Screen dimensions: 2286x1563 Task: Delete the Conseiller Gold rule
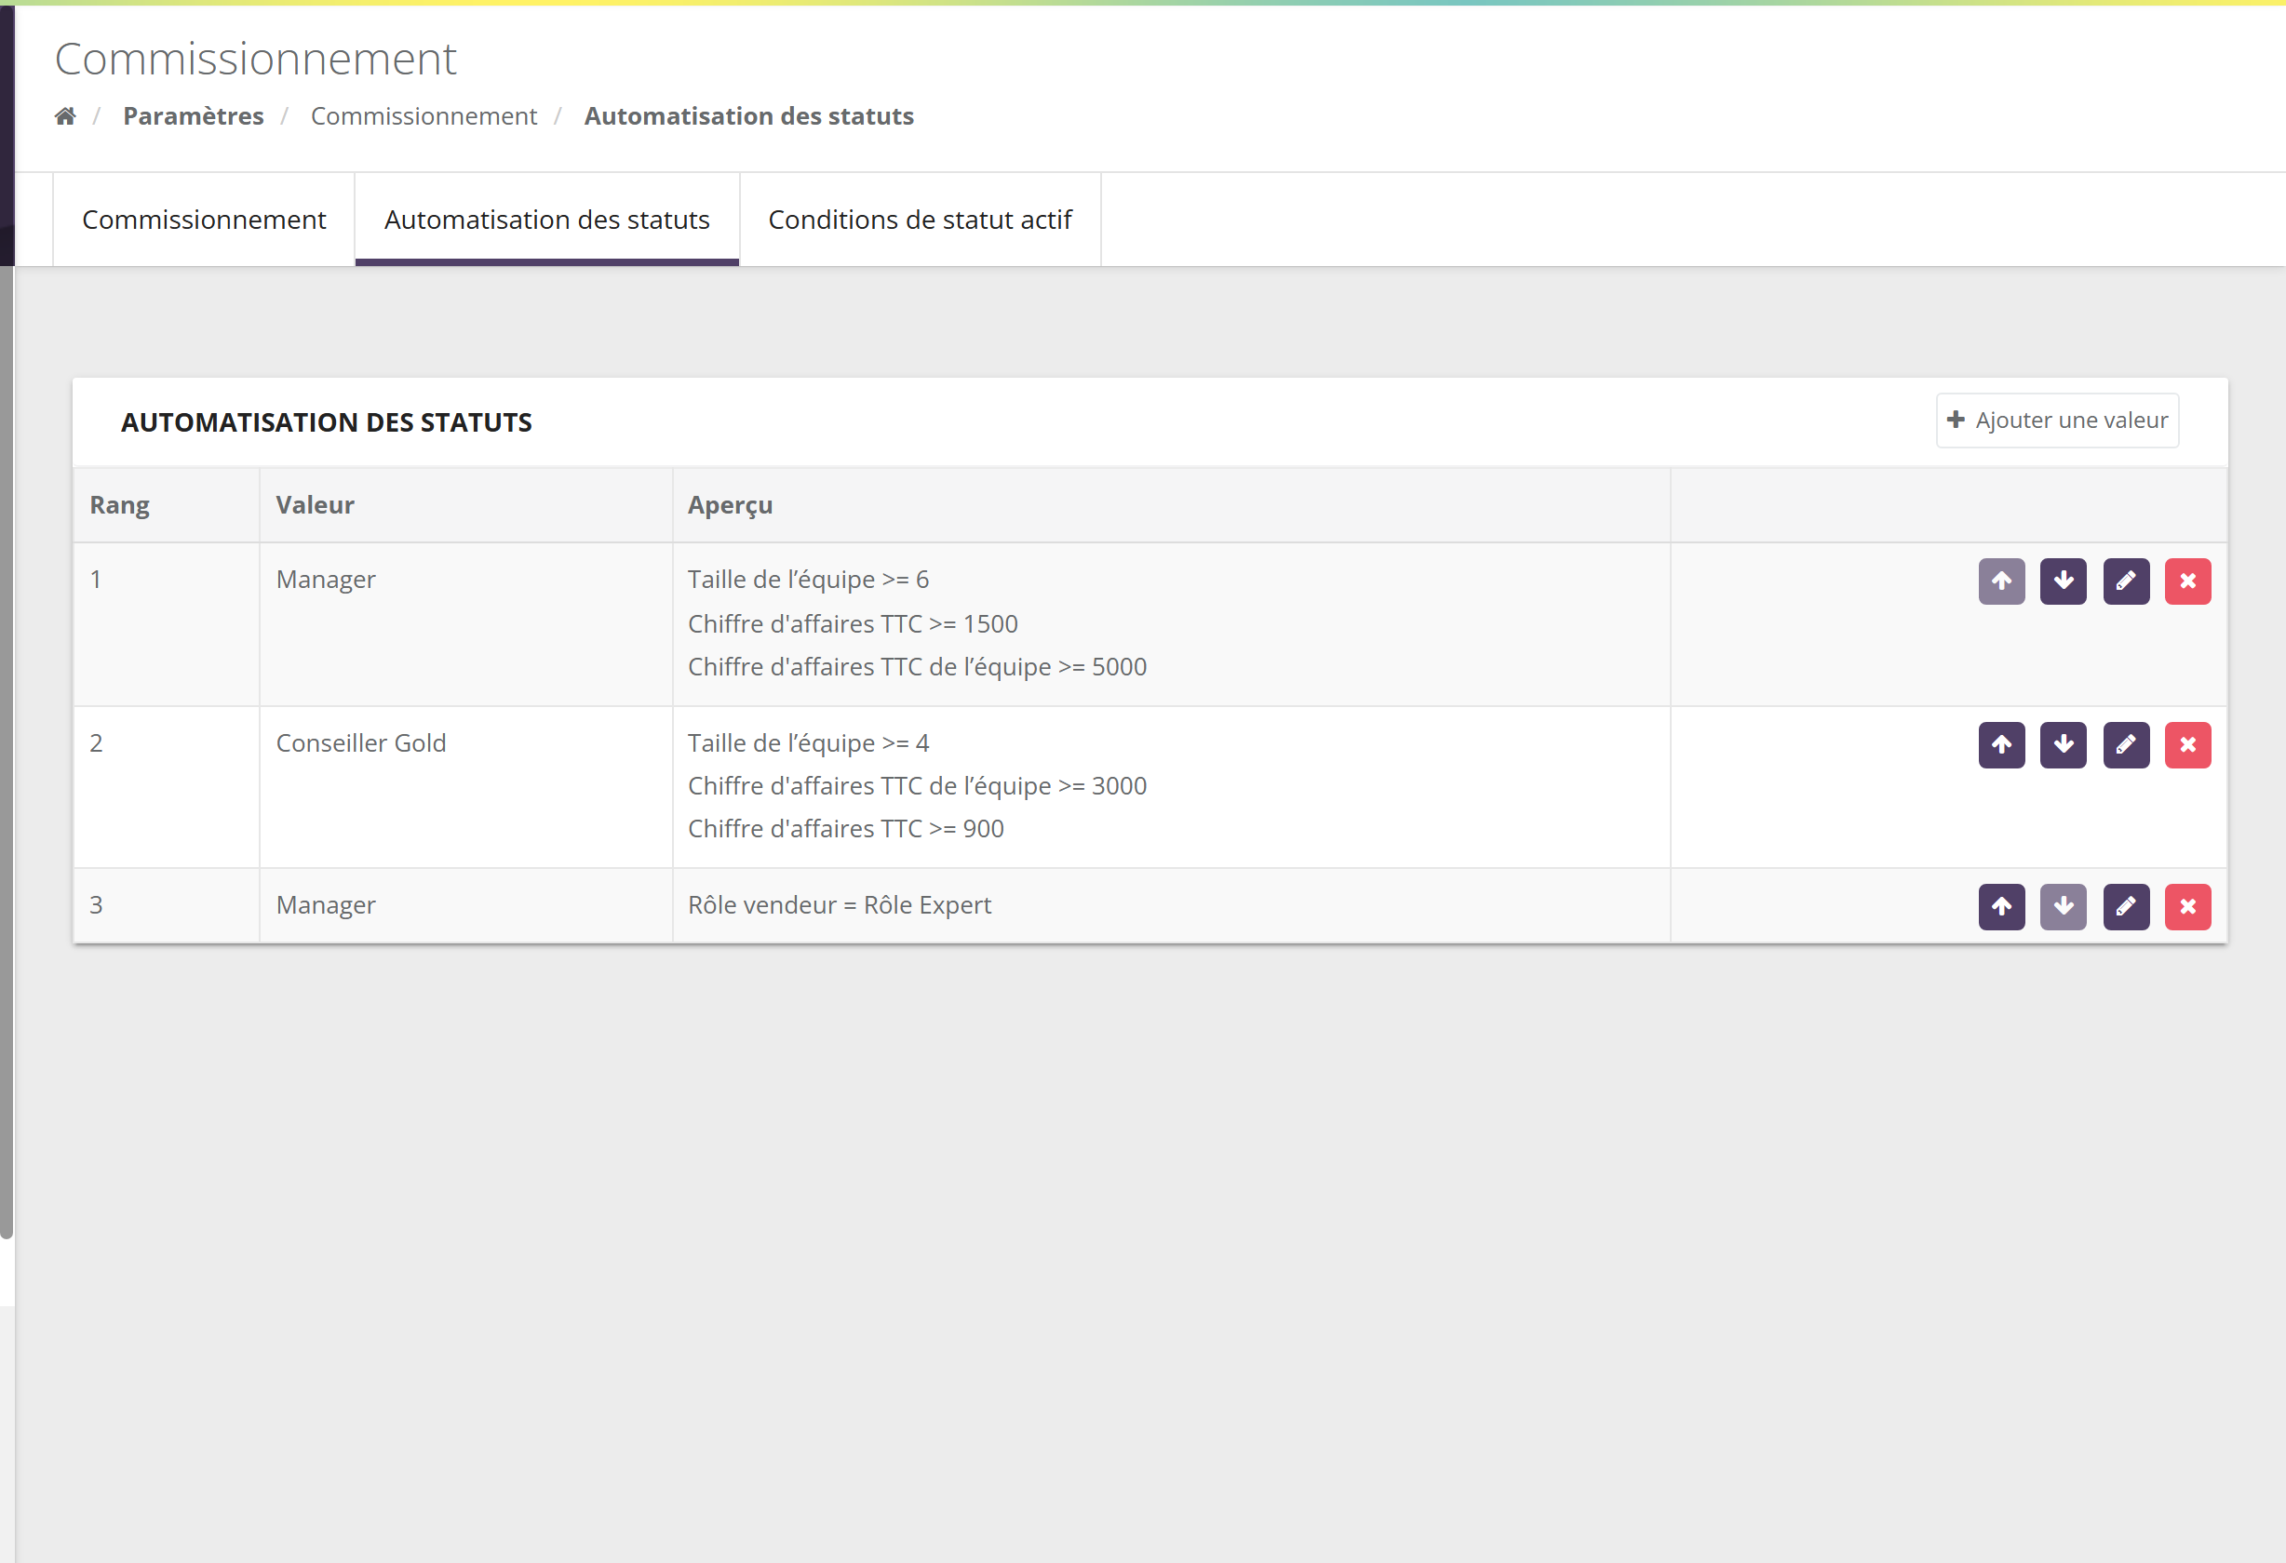(x=2187, y=745)
